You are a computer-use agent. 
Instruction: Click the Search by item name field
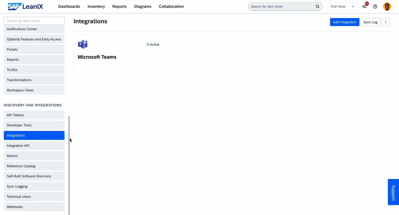[34, 21]
